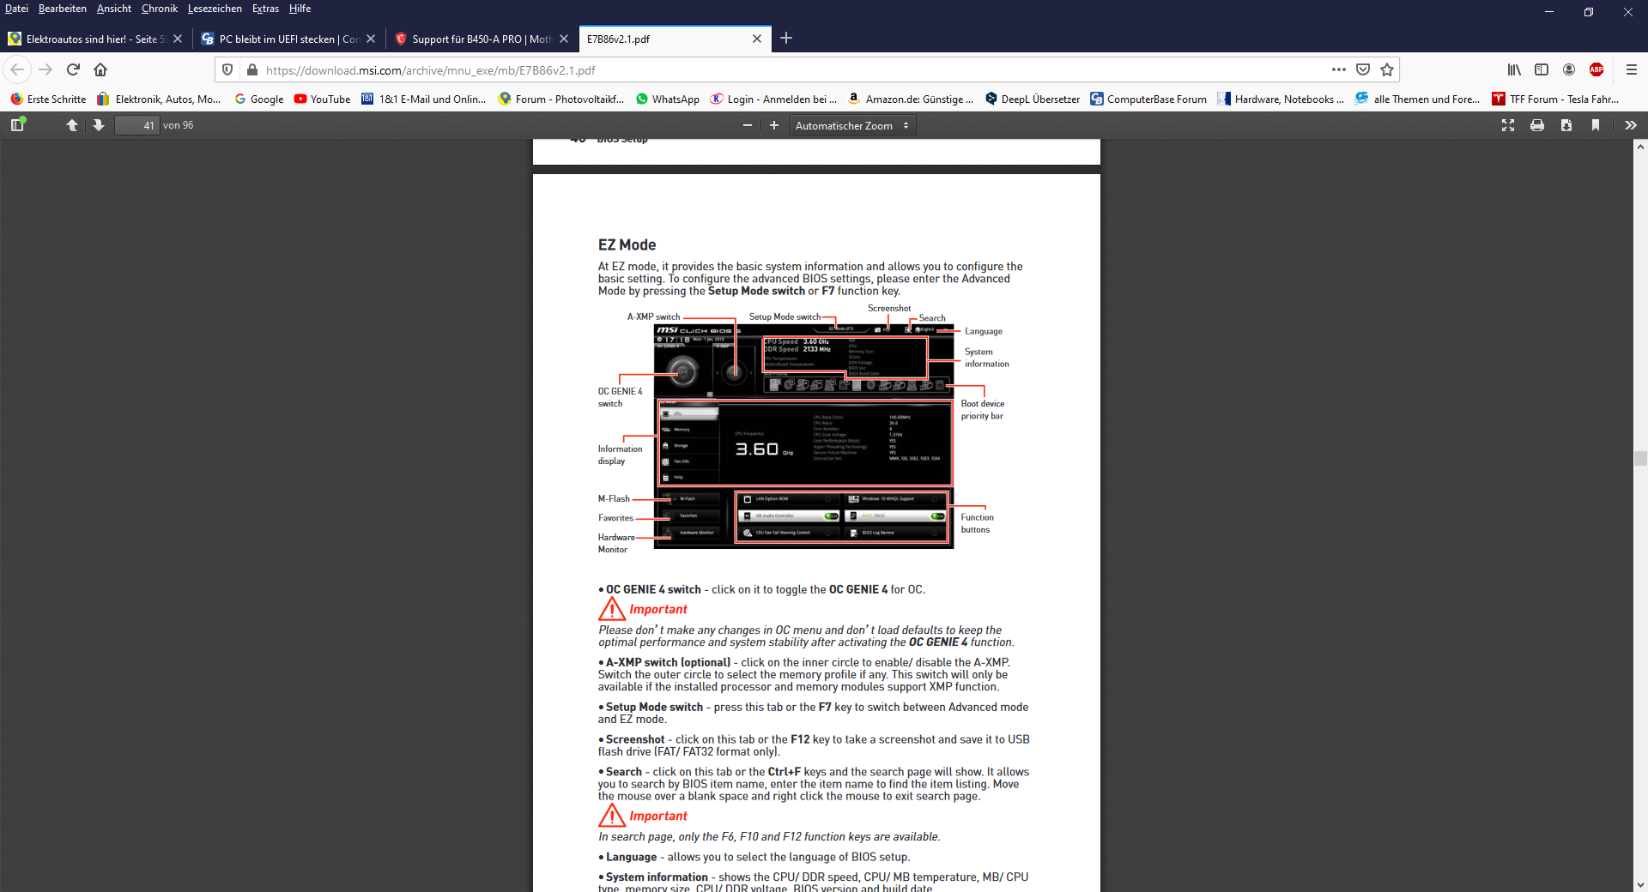
Task: Bookmark this page with star
Action: coord(1387,69)
